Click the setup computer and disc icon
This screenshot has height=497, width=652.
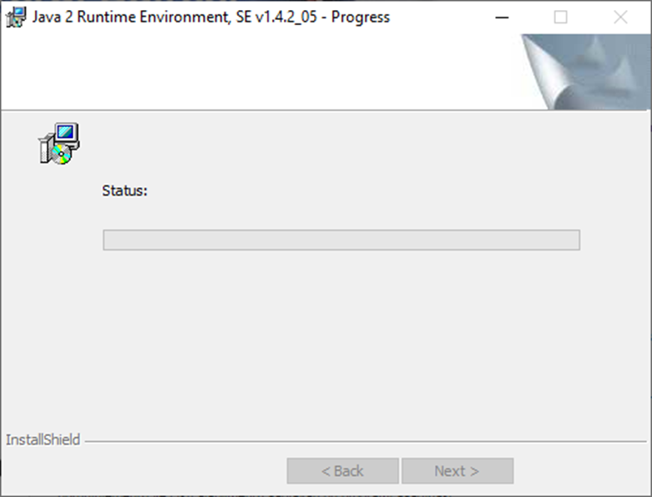[59, 144]
